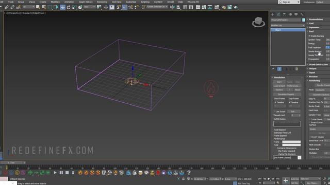Click the object name field in the Modify panel
The width and height of the screenshot is (330, 185).
(x=286, y=20)
